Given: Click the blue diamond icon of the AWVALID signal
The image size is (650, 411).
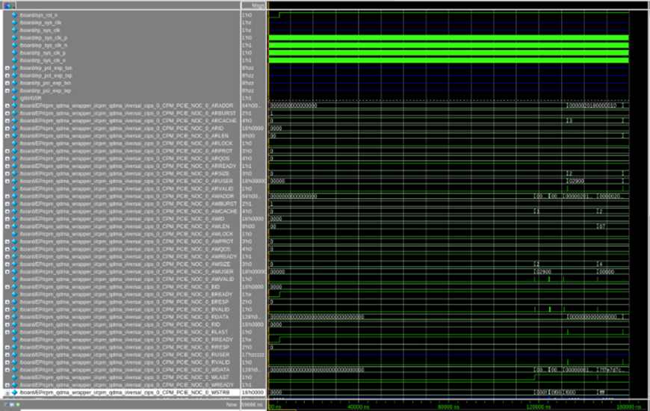Looking at the screenshot, I should coord(14,279).
